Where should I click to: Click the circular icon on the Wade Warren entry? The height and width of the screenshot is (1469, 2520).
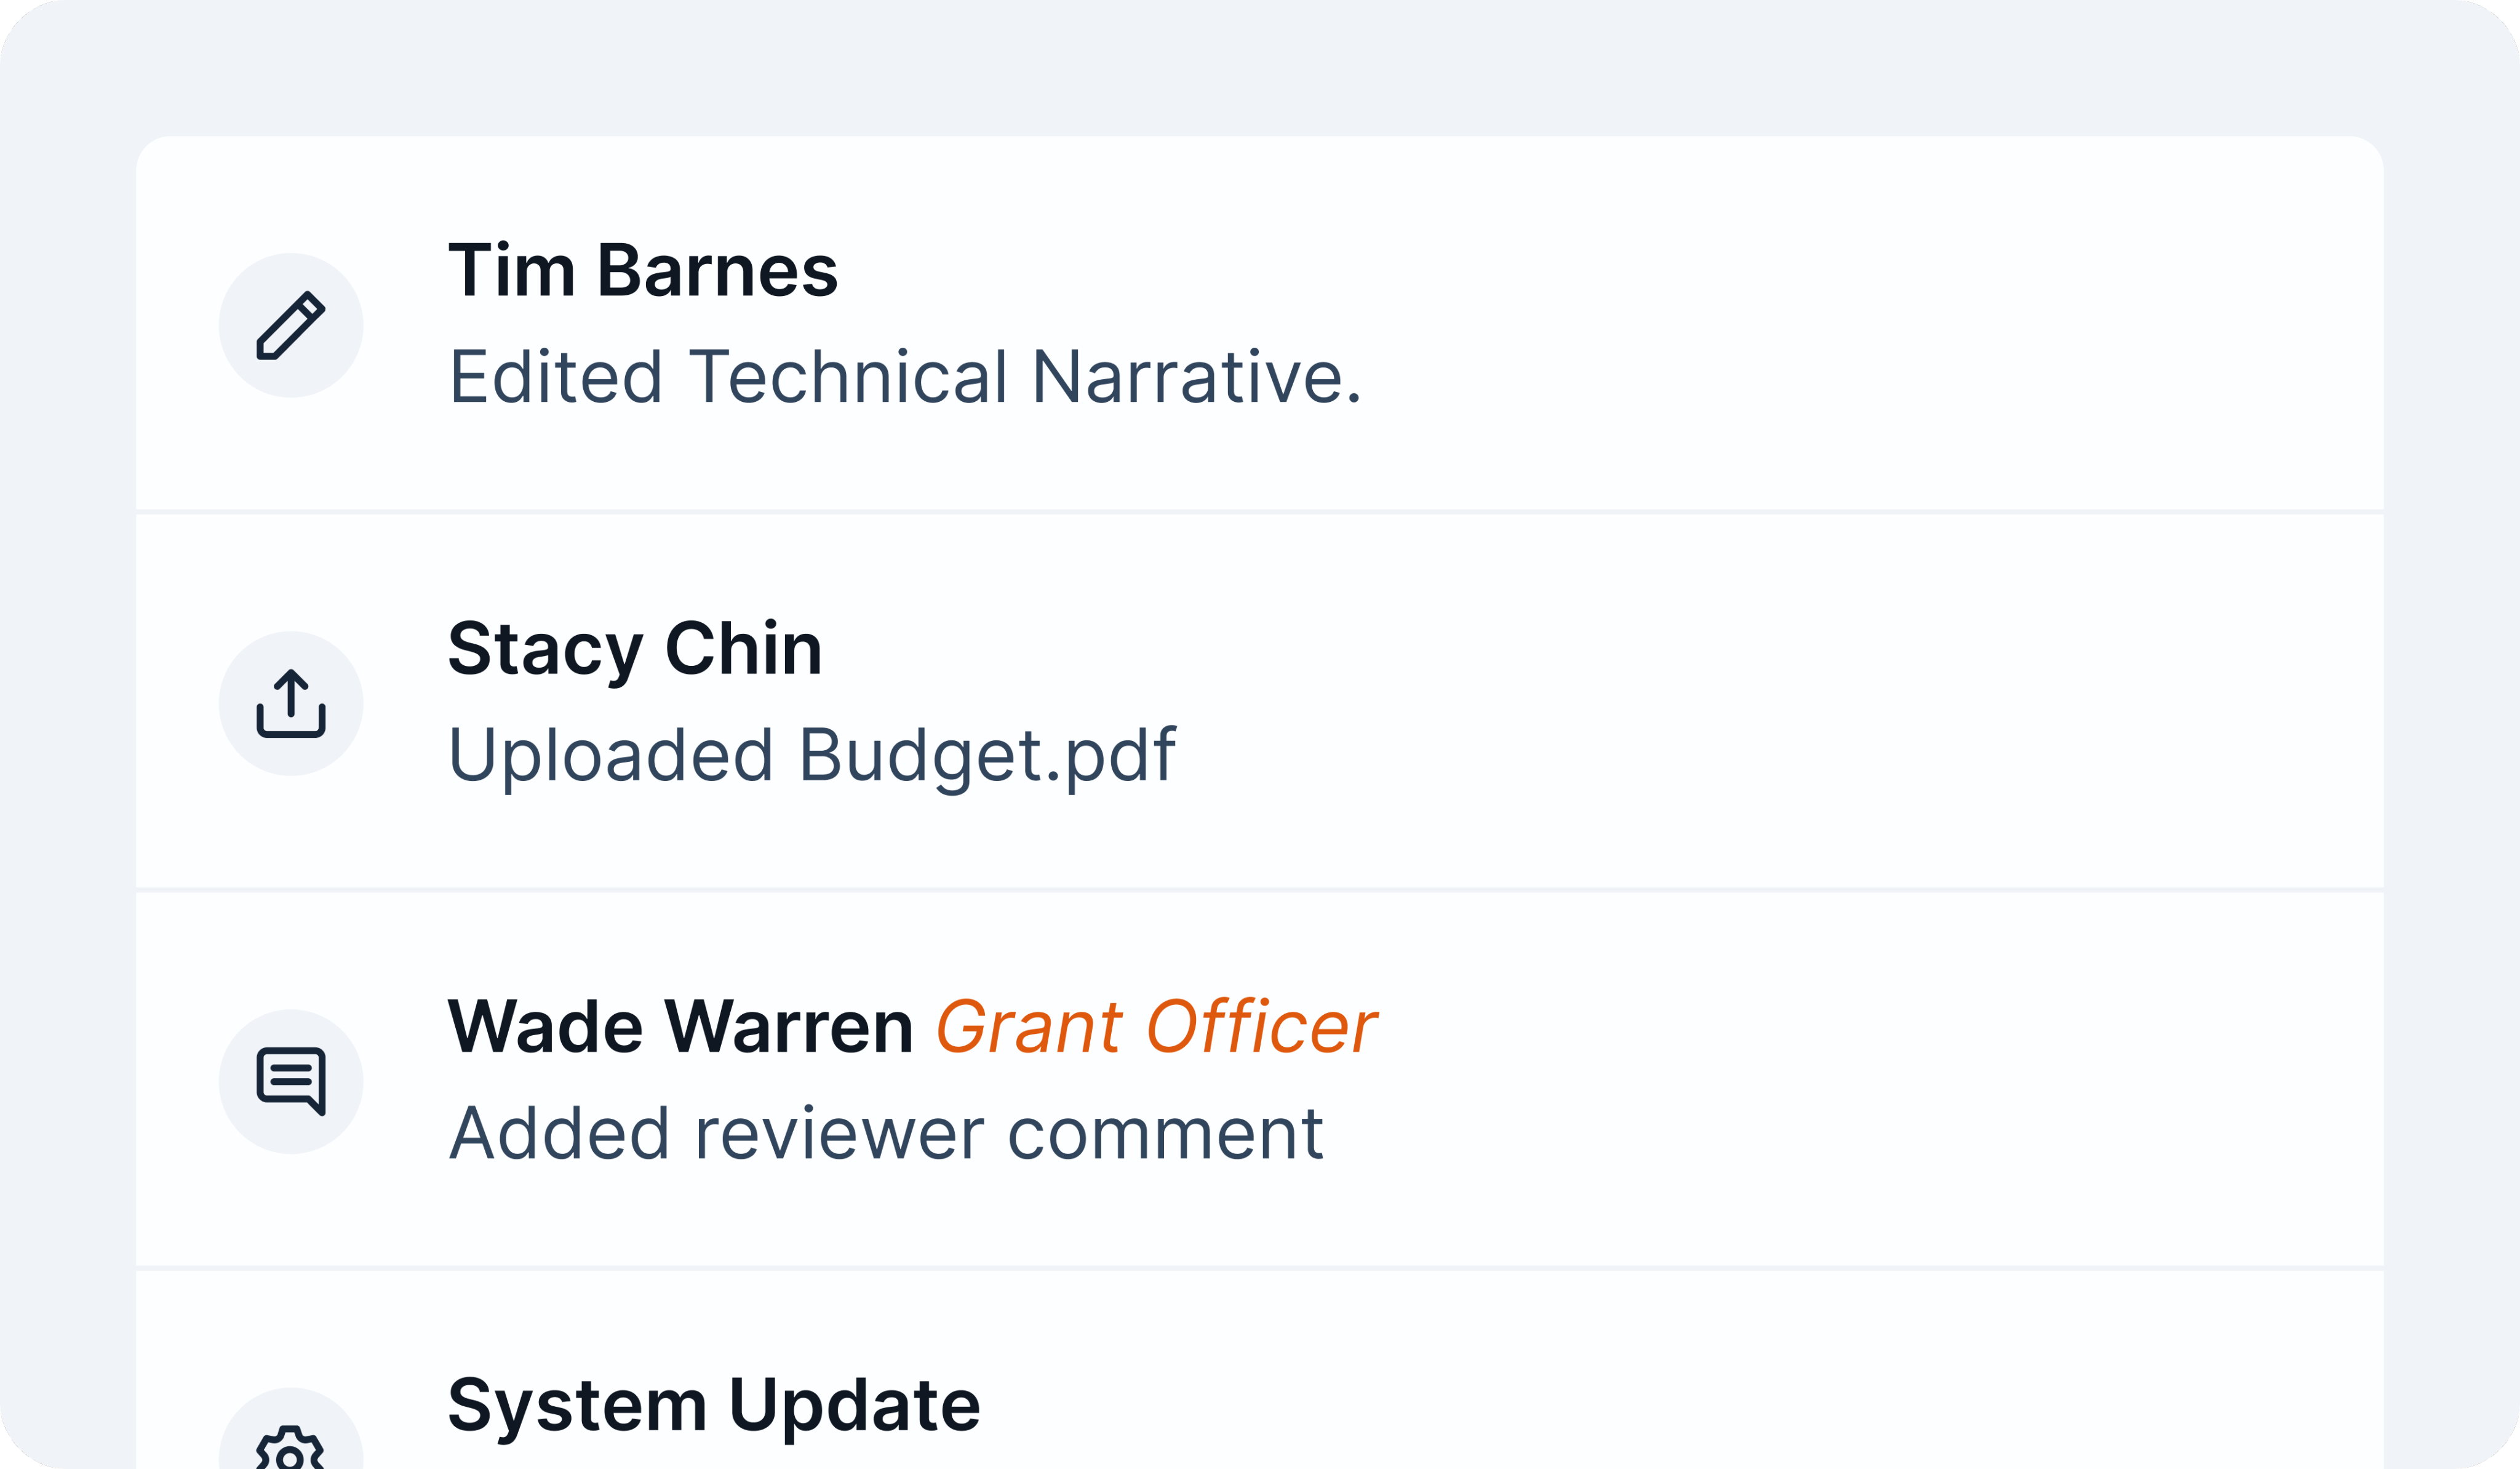[x=291, y=1080]
